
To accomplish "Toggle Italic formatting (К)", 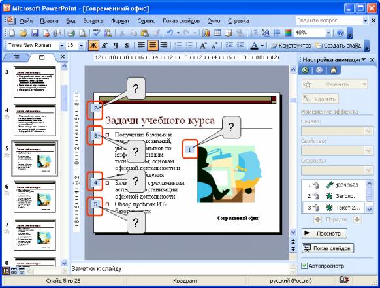I will 104,45.
